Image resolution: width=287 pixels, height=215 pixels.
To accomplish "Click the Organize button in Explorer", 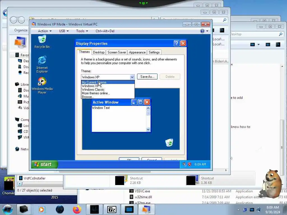I will pyautogui.click(x=21, y=30).
